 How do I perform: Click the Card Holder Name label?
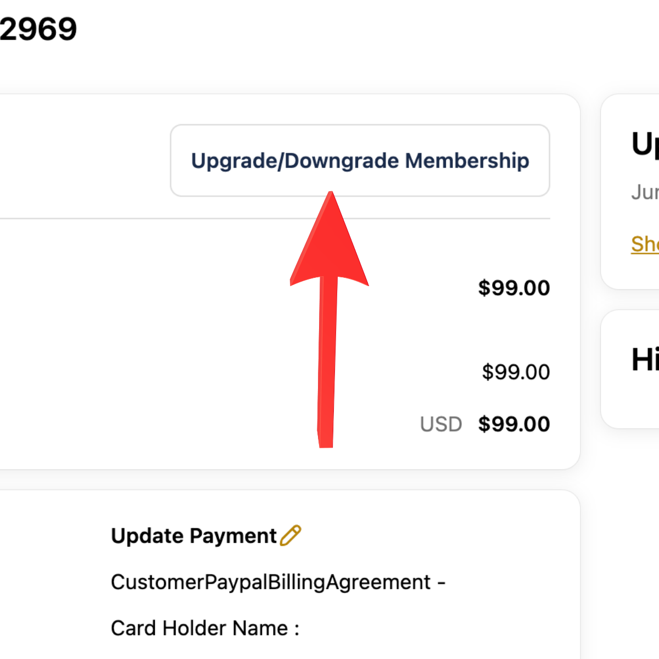tap(199, 628)
